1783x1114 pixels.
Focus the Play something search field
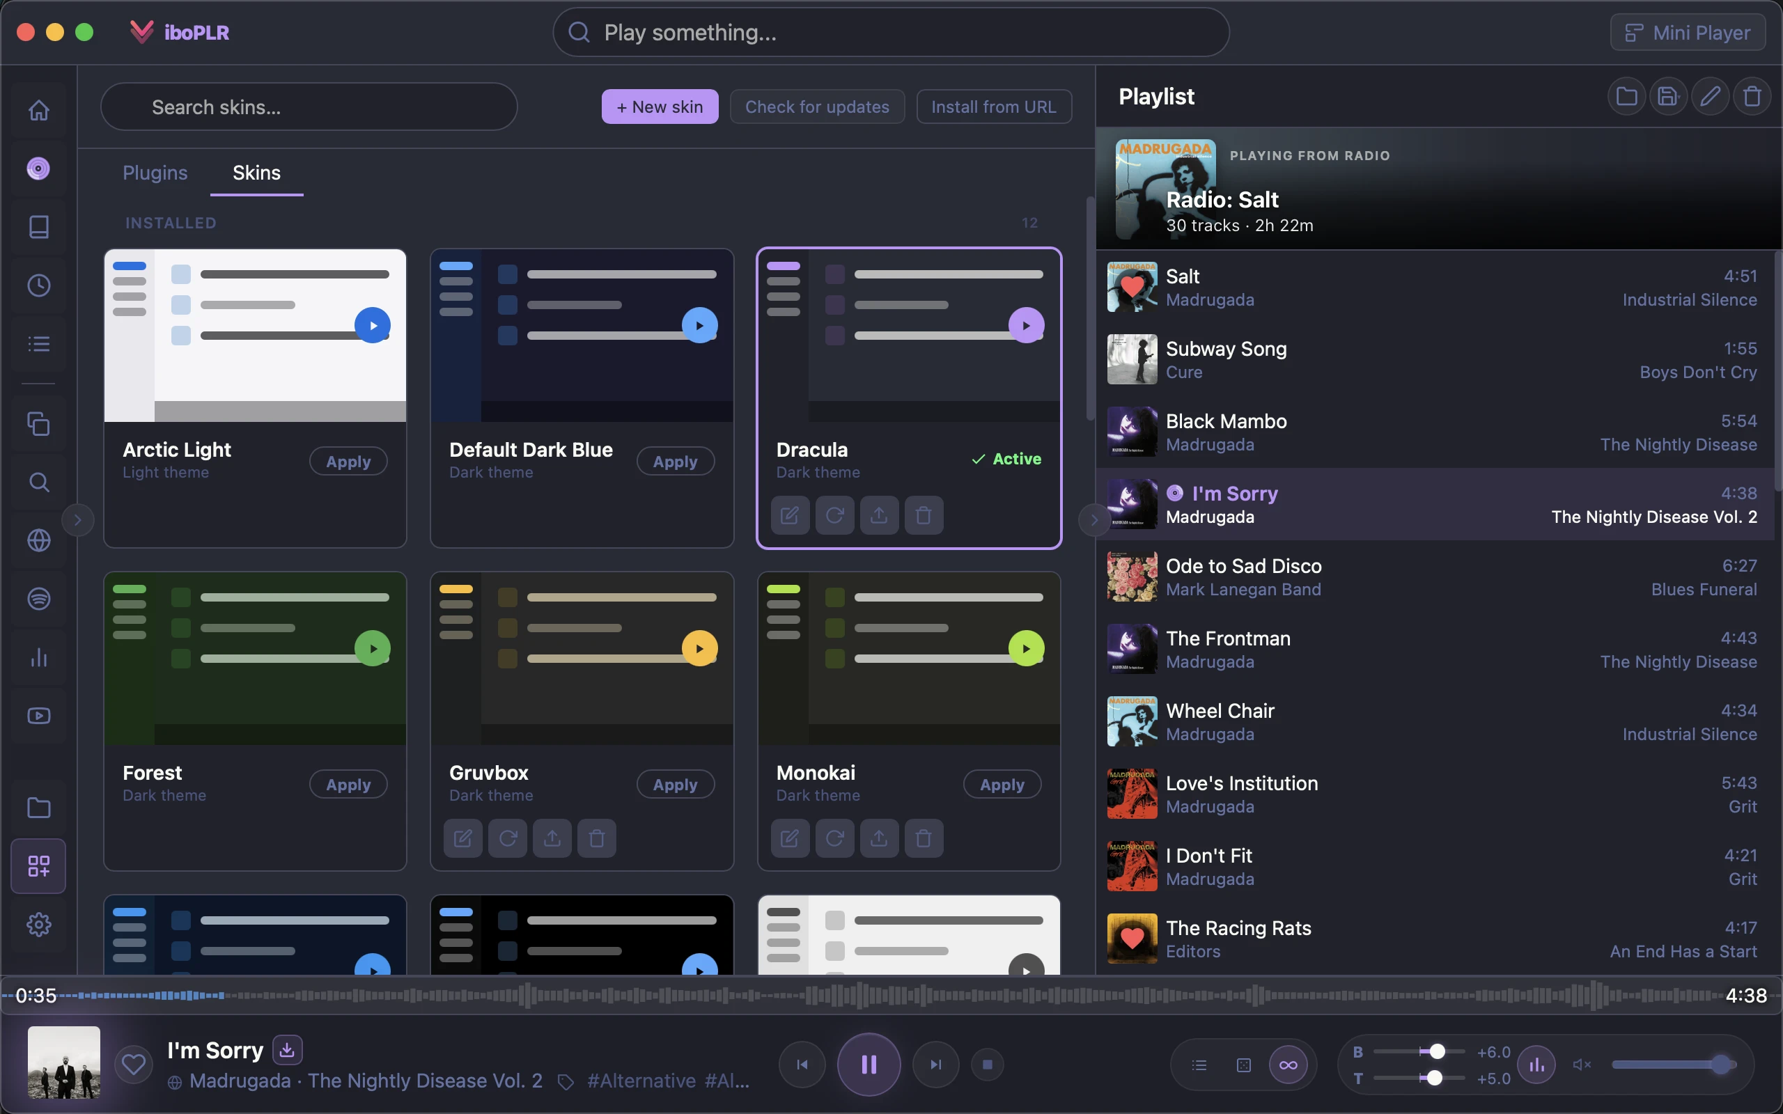pos(891,33)
